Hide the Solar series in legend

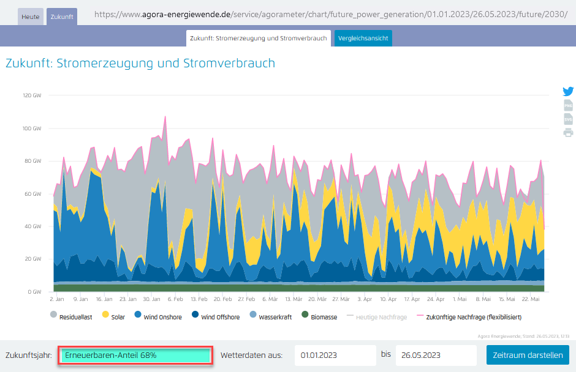[x=114, y=317]
